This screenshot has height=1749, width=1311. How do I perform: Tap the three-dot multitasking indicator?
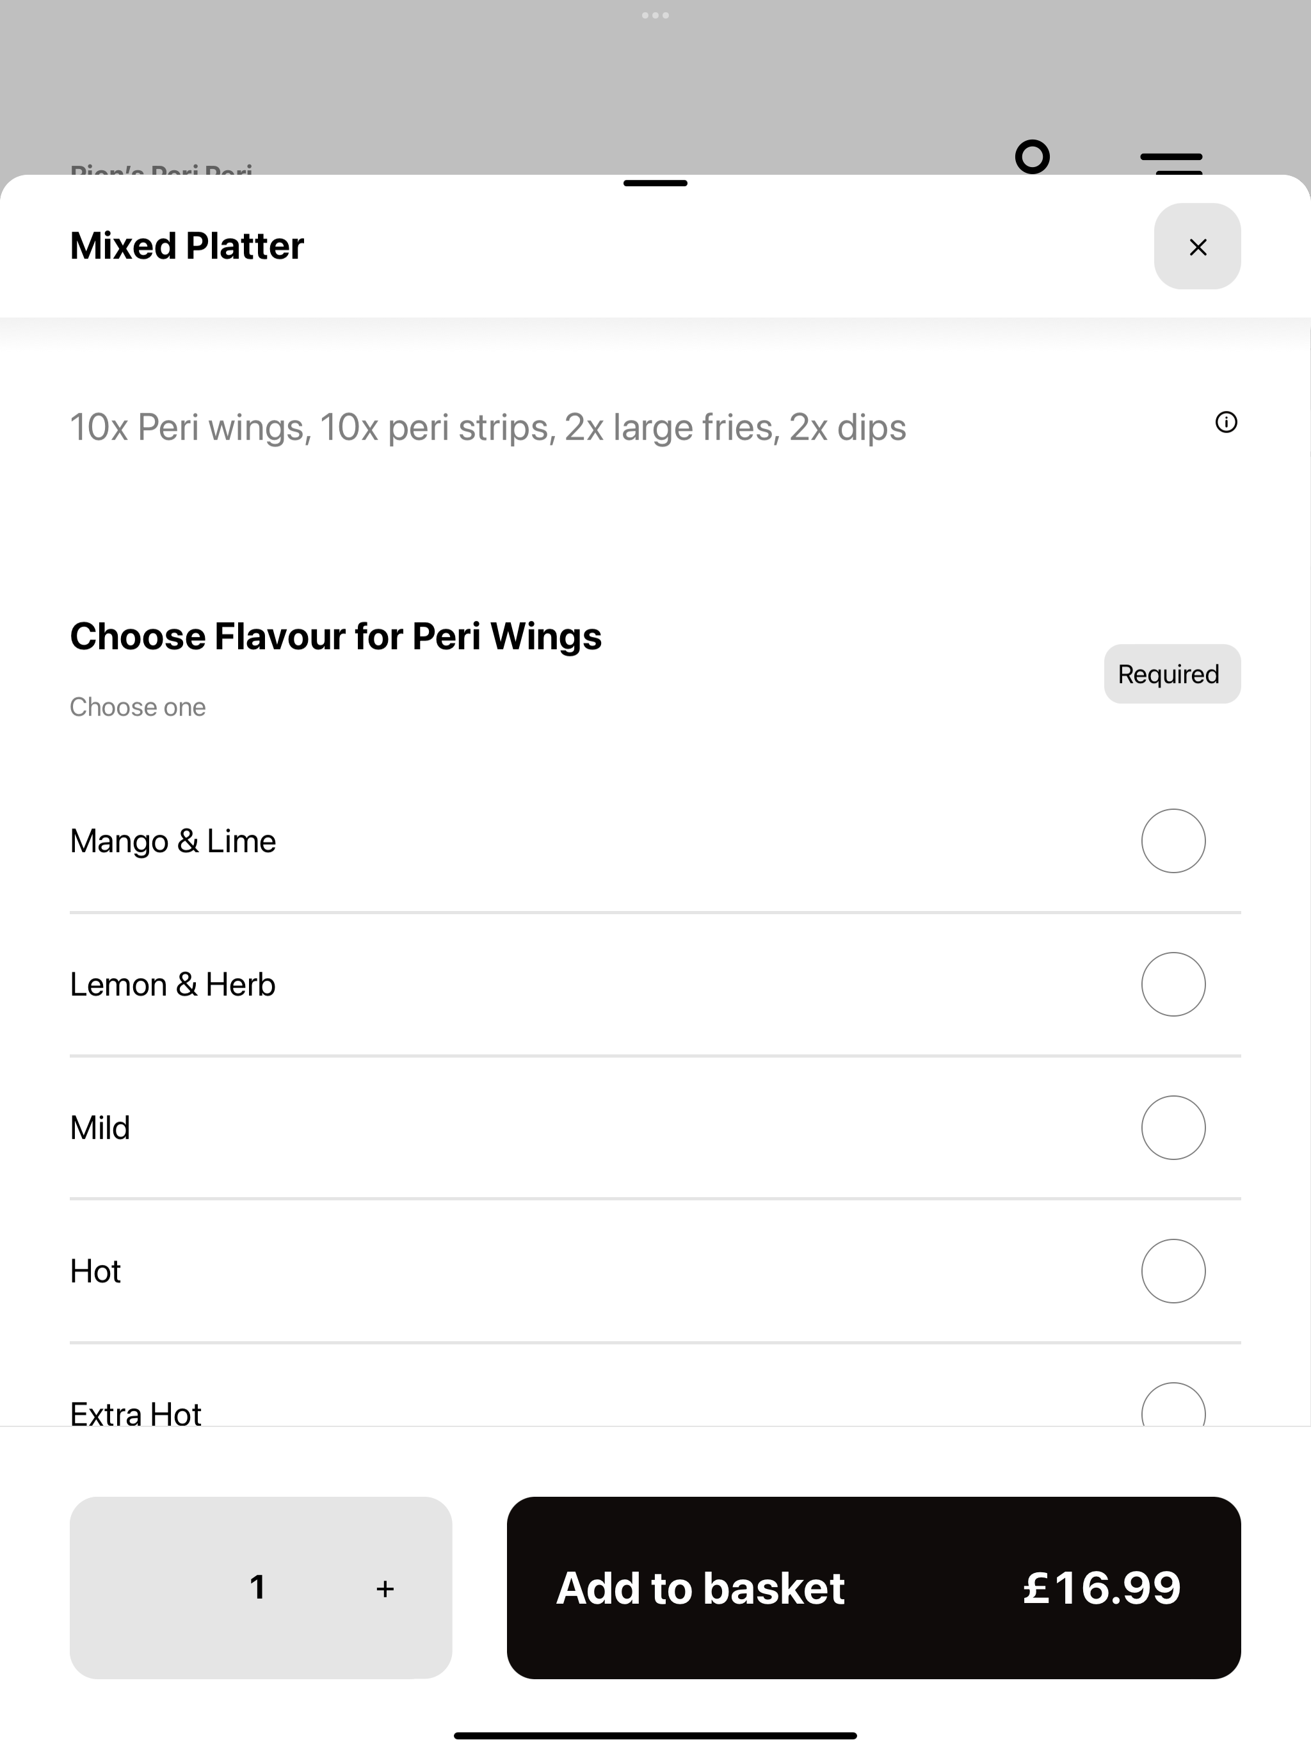(655, 15)
